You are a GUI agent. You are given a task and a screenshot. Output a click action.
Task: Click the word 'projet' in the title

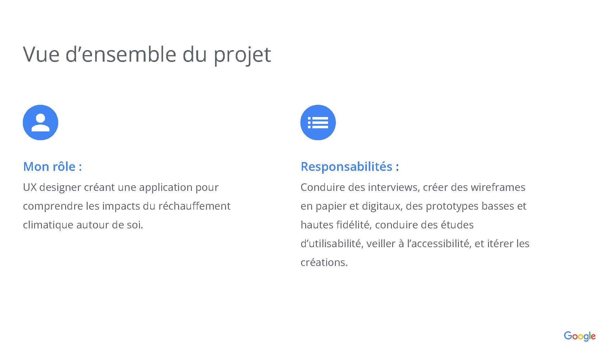click(x=242, y=55)
